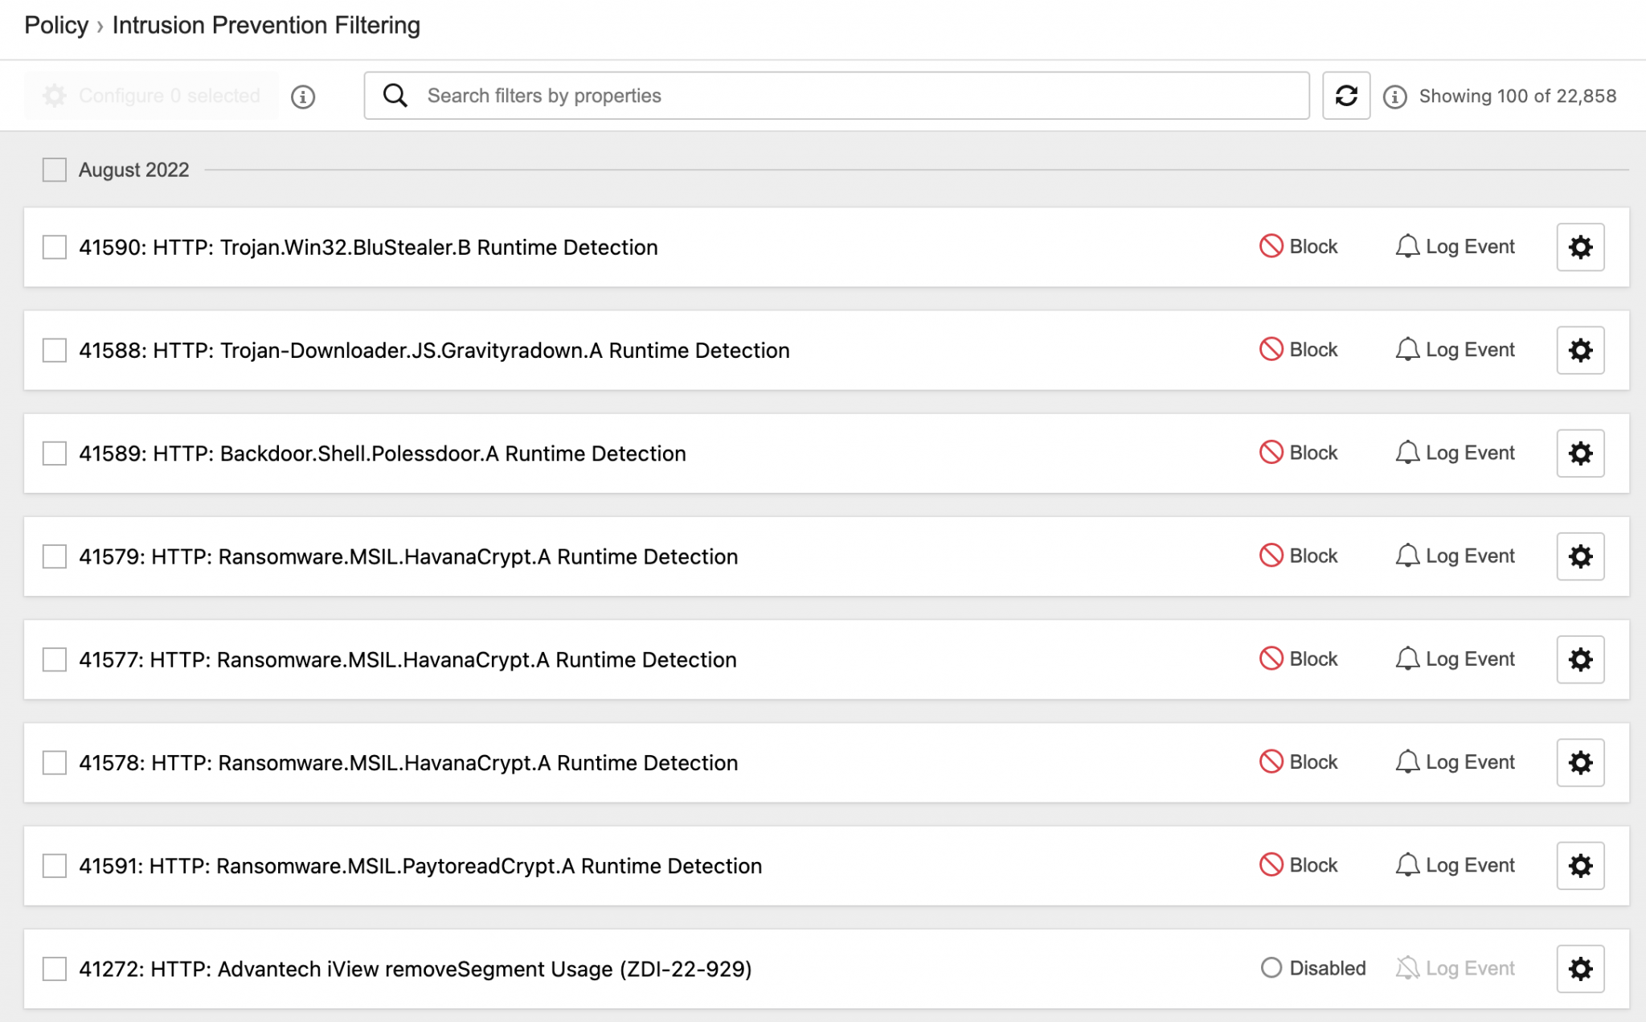This screenshot has height=1022, width=1646.
Task: Open gear settings for filter 41272
Action: click(1580, 968)
